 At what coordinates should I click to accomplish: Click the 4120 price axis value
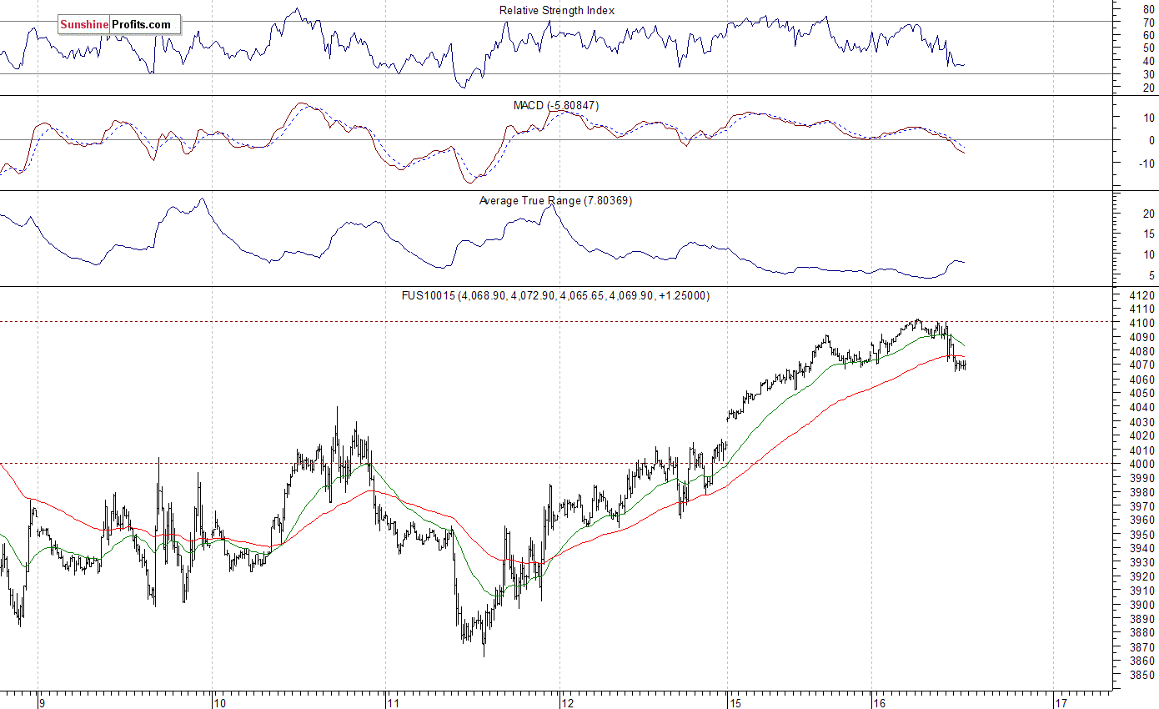1141,295
